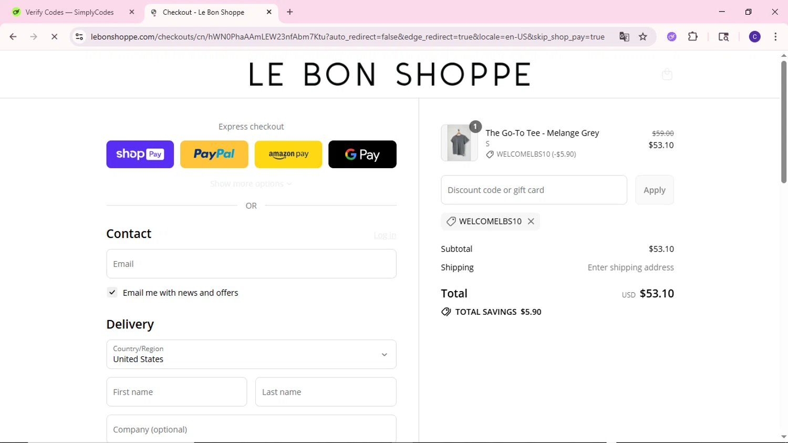Pay with Shop Pay
This screenshot has width=788, height=443.
[x=140, y=154]
